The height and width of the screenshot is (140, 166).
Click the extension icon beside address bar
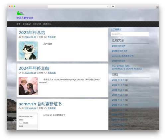coord(113,7)
